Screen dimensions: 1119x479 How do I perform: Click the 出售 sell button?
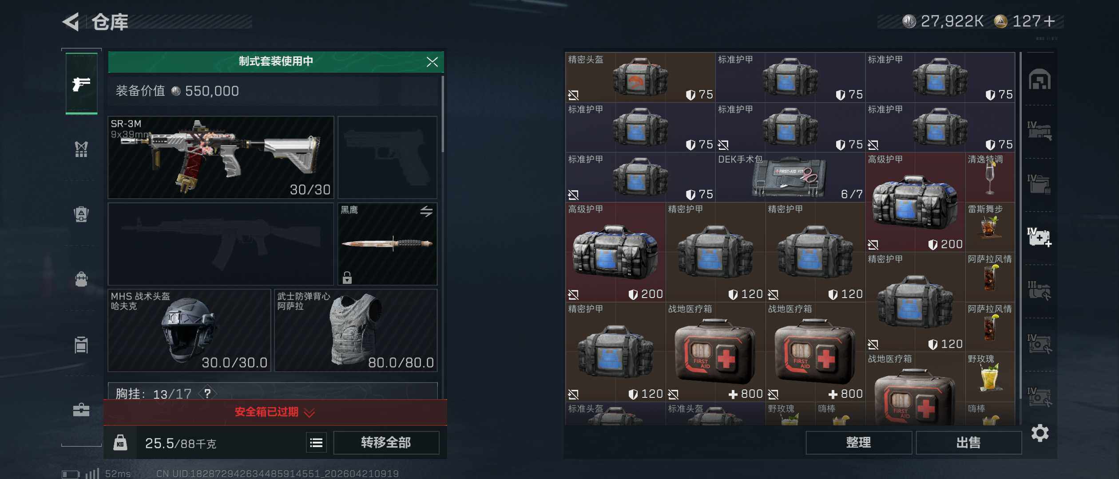968,443
